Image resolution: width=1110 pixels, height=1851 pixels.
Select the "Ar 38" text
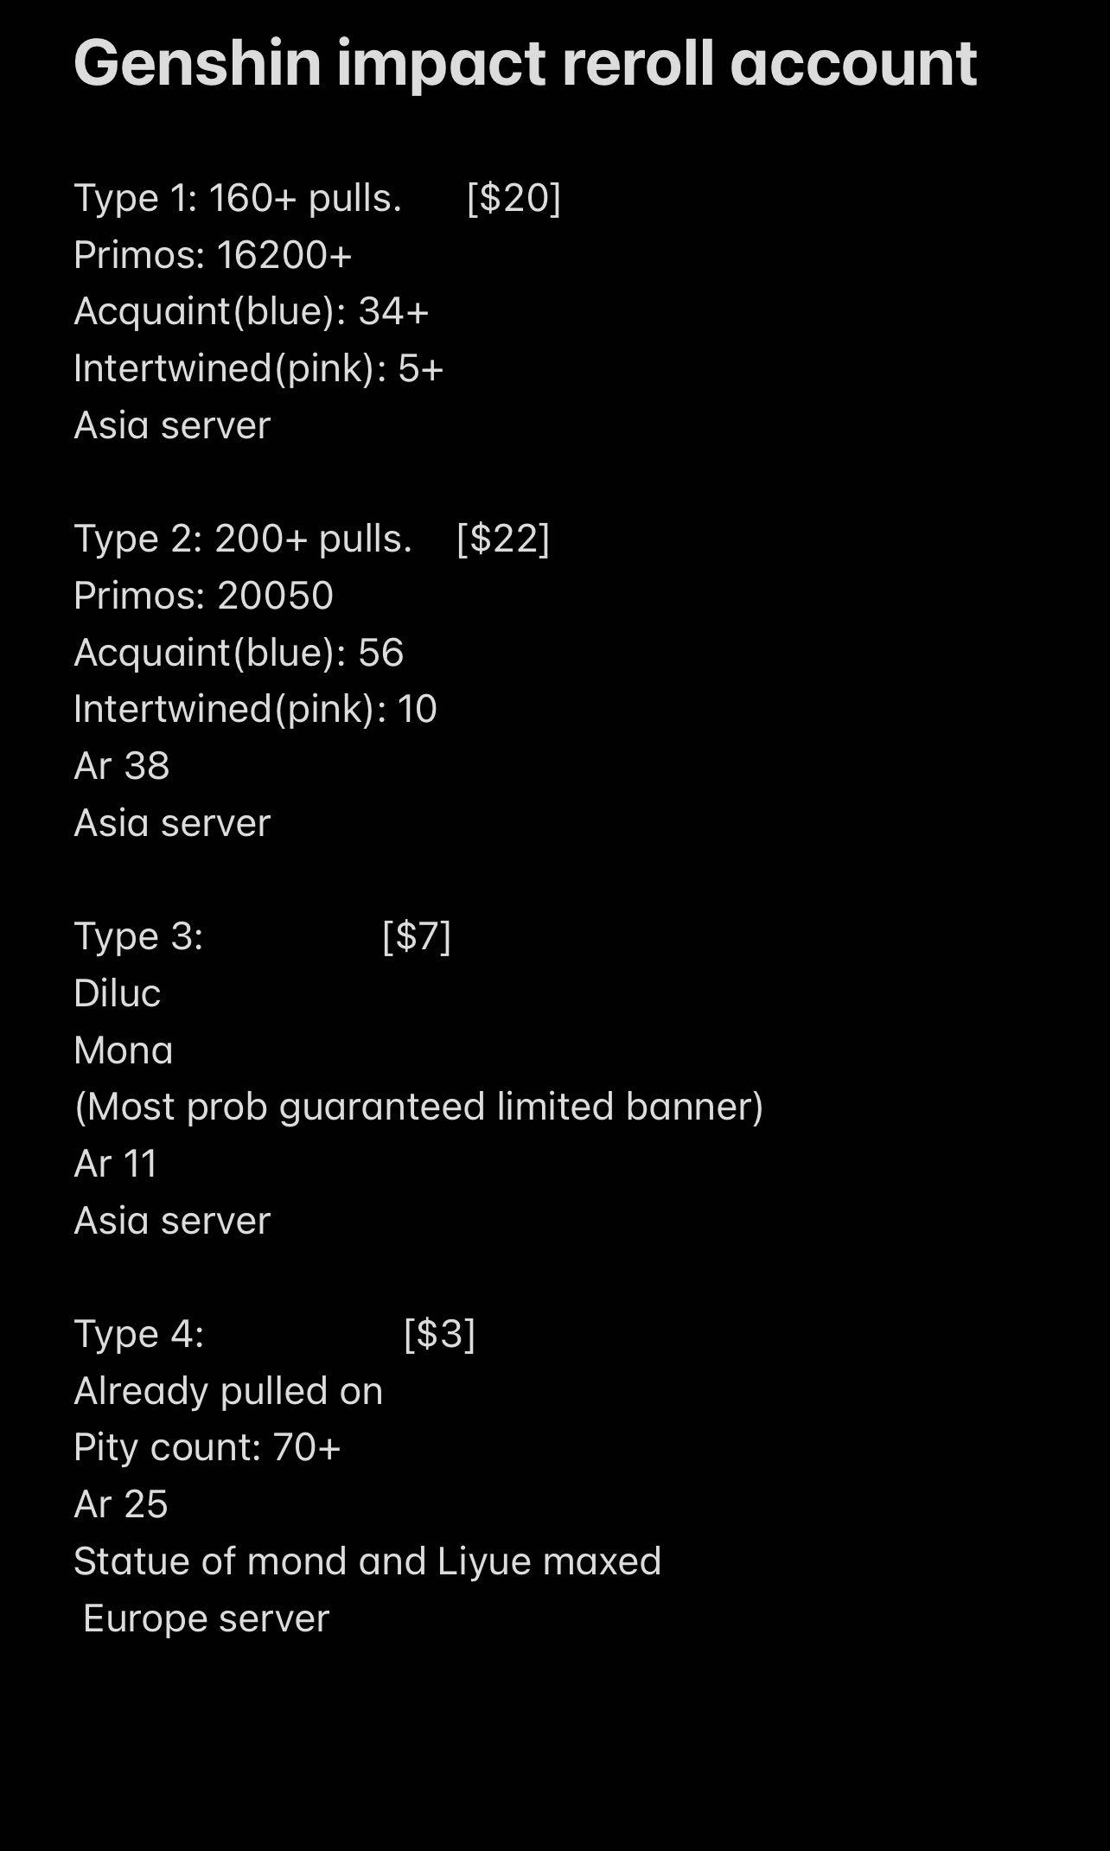click(x=122, y=766)
